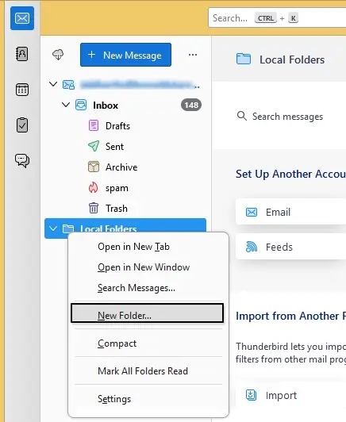Click the Drafts folder icon
This screenshot has width=346, height=422.
(94, 125)
